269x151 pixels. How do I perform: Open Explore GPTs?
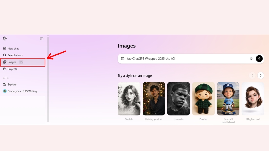coord(12,84)
